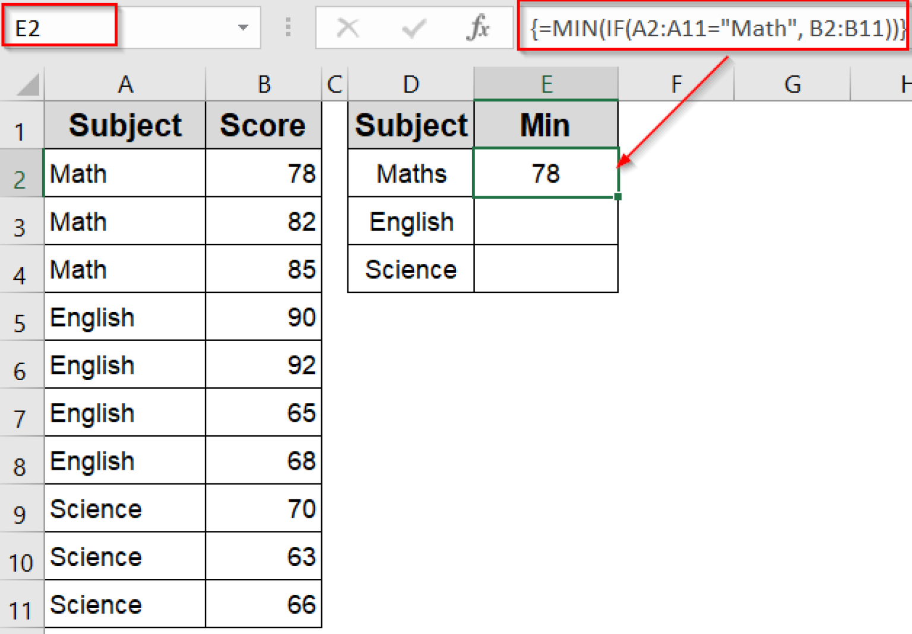The image size is (912, 634).
Task: Select the Subject header cell in column D
Action: tap(410, 125)
